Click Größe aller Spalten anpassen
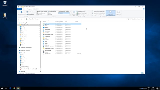 pos(83,15)
